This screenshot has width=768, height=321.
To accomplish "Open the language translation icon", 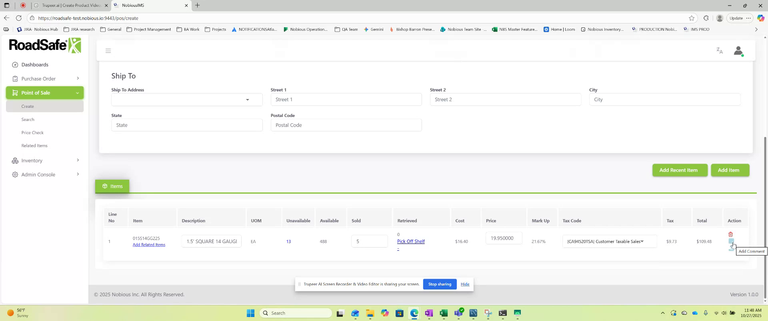I will click(x=720, y=51).
